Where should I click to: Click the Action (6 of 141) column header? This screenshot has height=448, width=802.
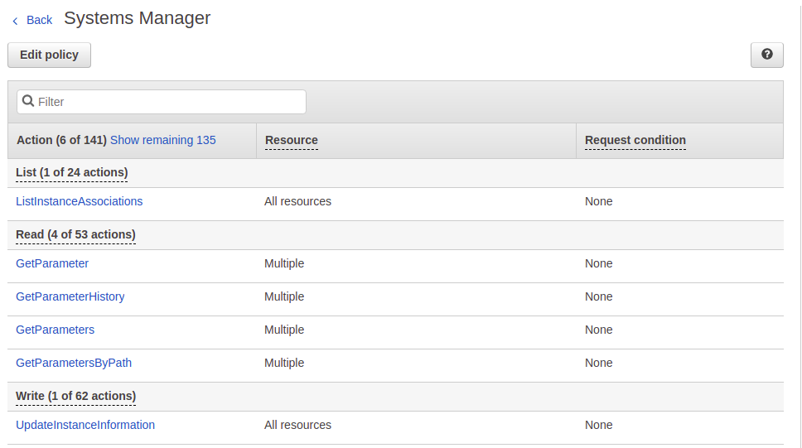pos(61,140)
